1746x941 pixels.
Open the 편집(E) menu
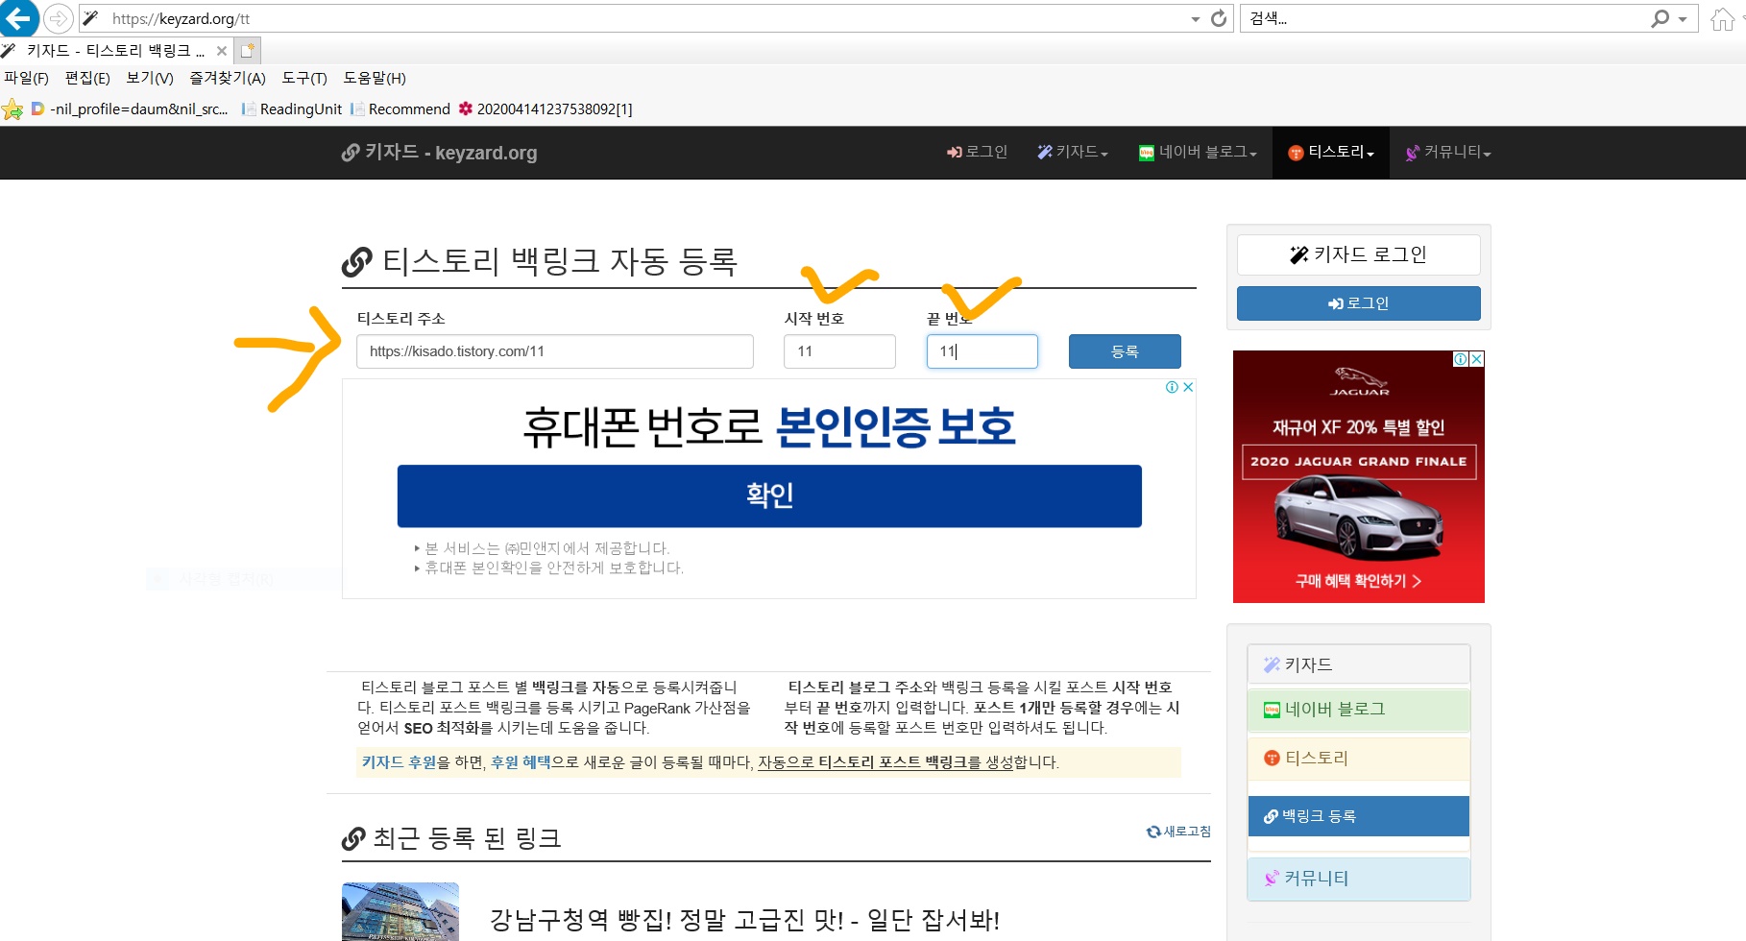[x=87, y=78]
